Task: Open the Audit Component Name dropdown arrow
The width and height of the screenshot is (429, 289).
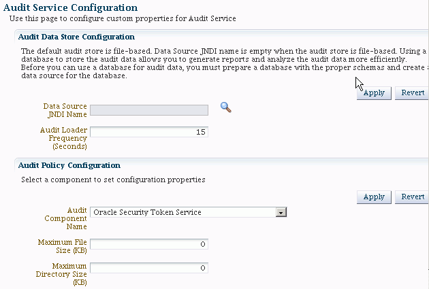Action: [x=280, y=212]
